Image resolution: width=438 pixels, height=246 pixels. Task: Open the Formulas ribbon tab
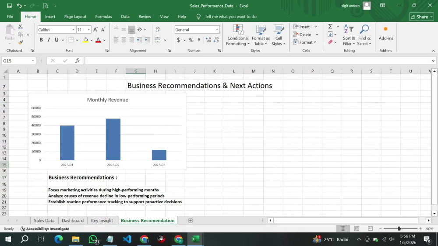point(103,17)
